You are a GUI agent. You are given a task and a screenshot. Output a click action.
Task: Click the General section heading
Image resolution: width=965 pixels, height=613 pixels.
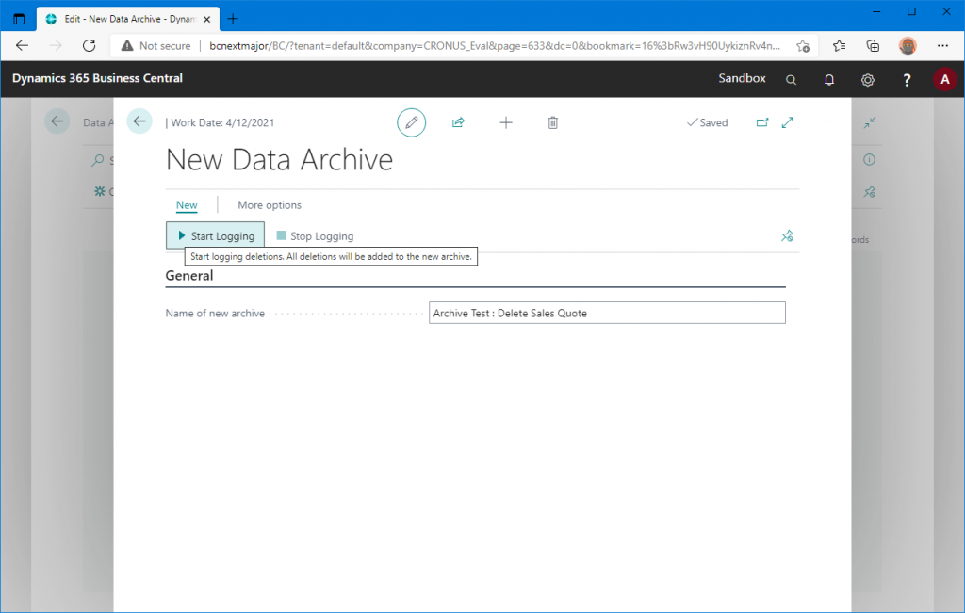click(188, 276)
